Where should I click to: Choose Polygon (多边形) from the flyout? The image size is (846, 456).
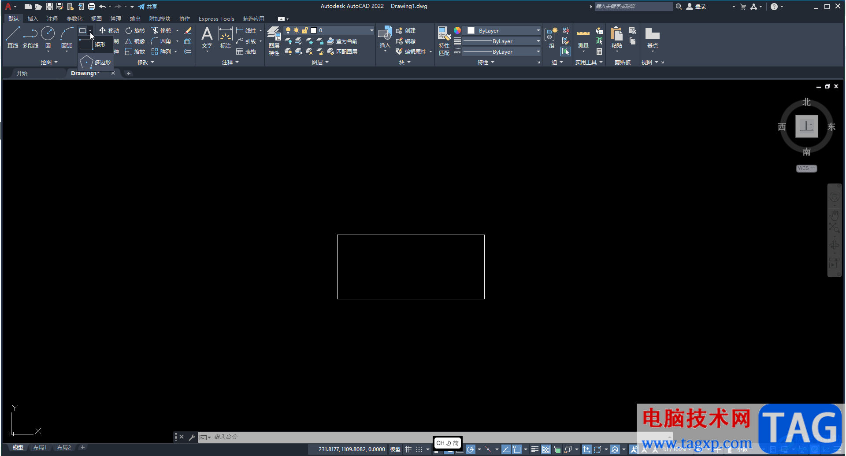coord(96,62)
